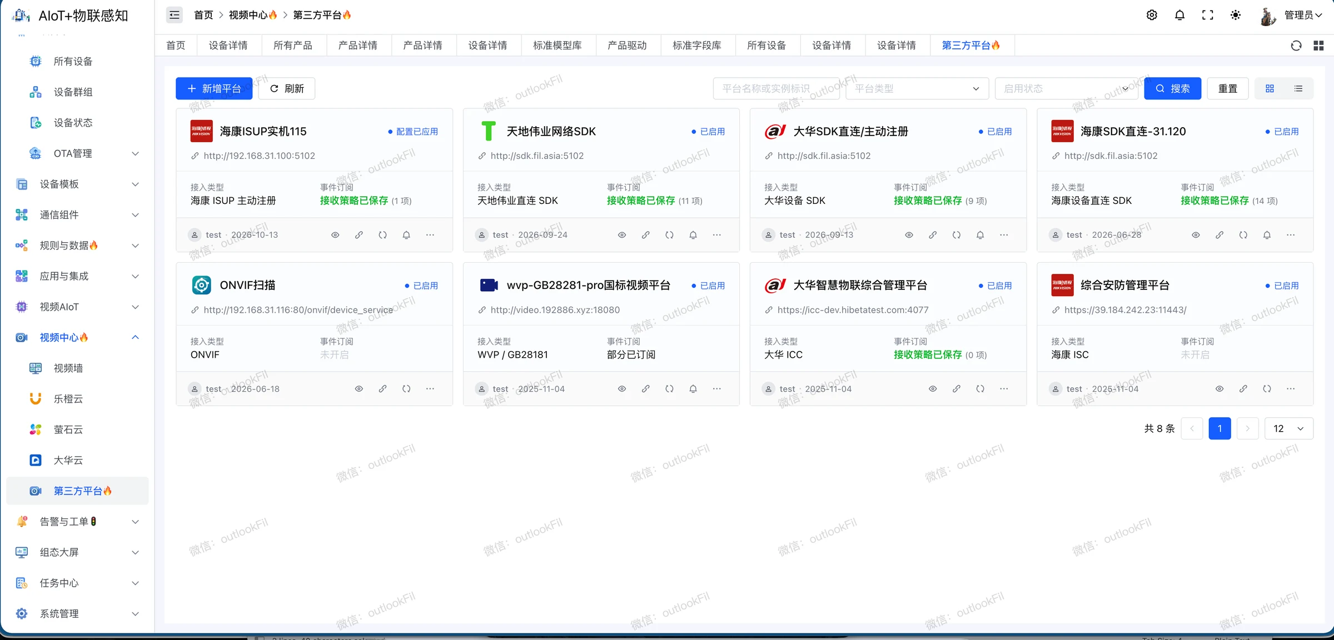Switch to the 所有产品 tab
Image resolution: width=1334 pixels, height=640 pixels.
coord(293,46)
